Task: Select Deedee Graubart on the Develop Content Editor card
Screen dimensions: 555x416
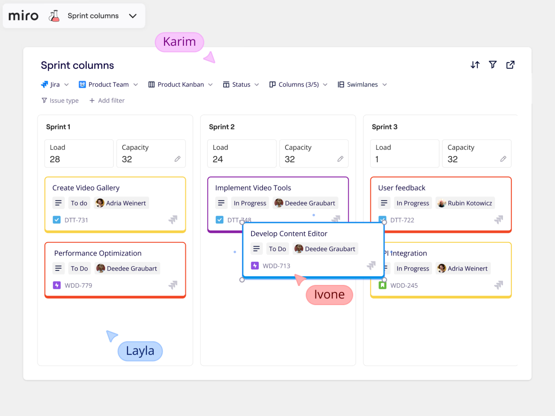Action: [x=325, y=249]
